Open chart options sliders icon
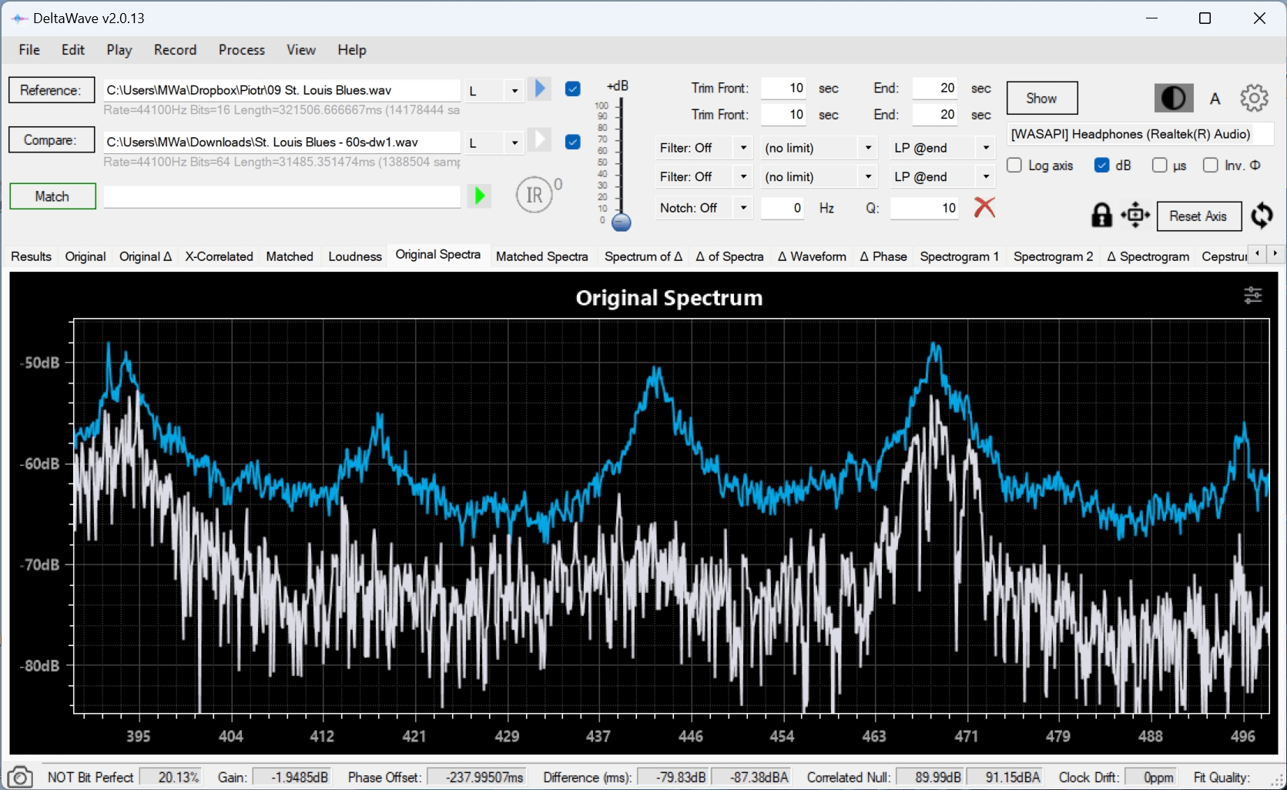This screenshot has width=1287, height=790. tap(1253, 295)
